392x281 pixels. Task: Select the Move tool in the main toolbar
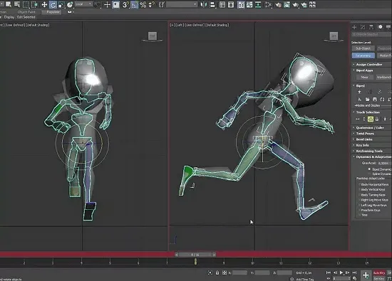(44, 4)
